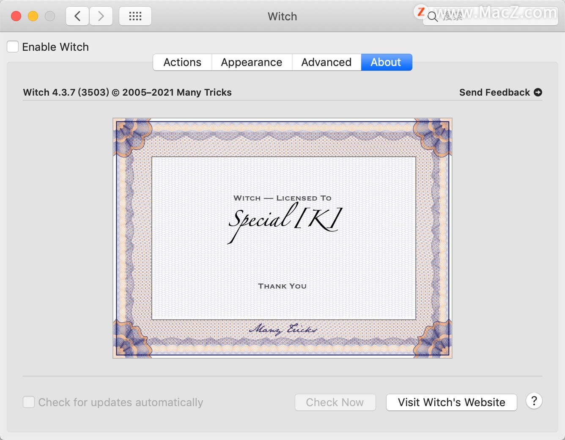Open the Advanced tab
The image size is (565, 440).
(x=326, y=62)
